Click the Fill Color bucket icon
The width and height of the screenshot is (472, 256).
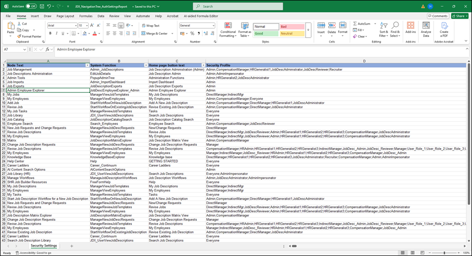tap(85, 34)
